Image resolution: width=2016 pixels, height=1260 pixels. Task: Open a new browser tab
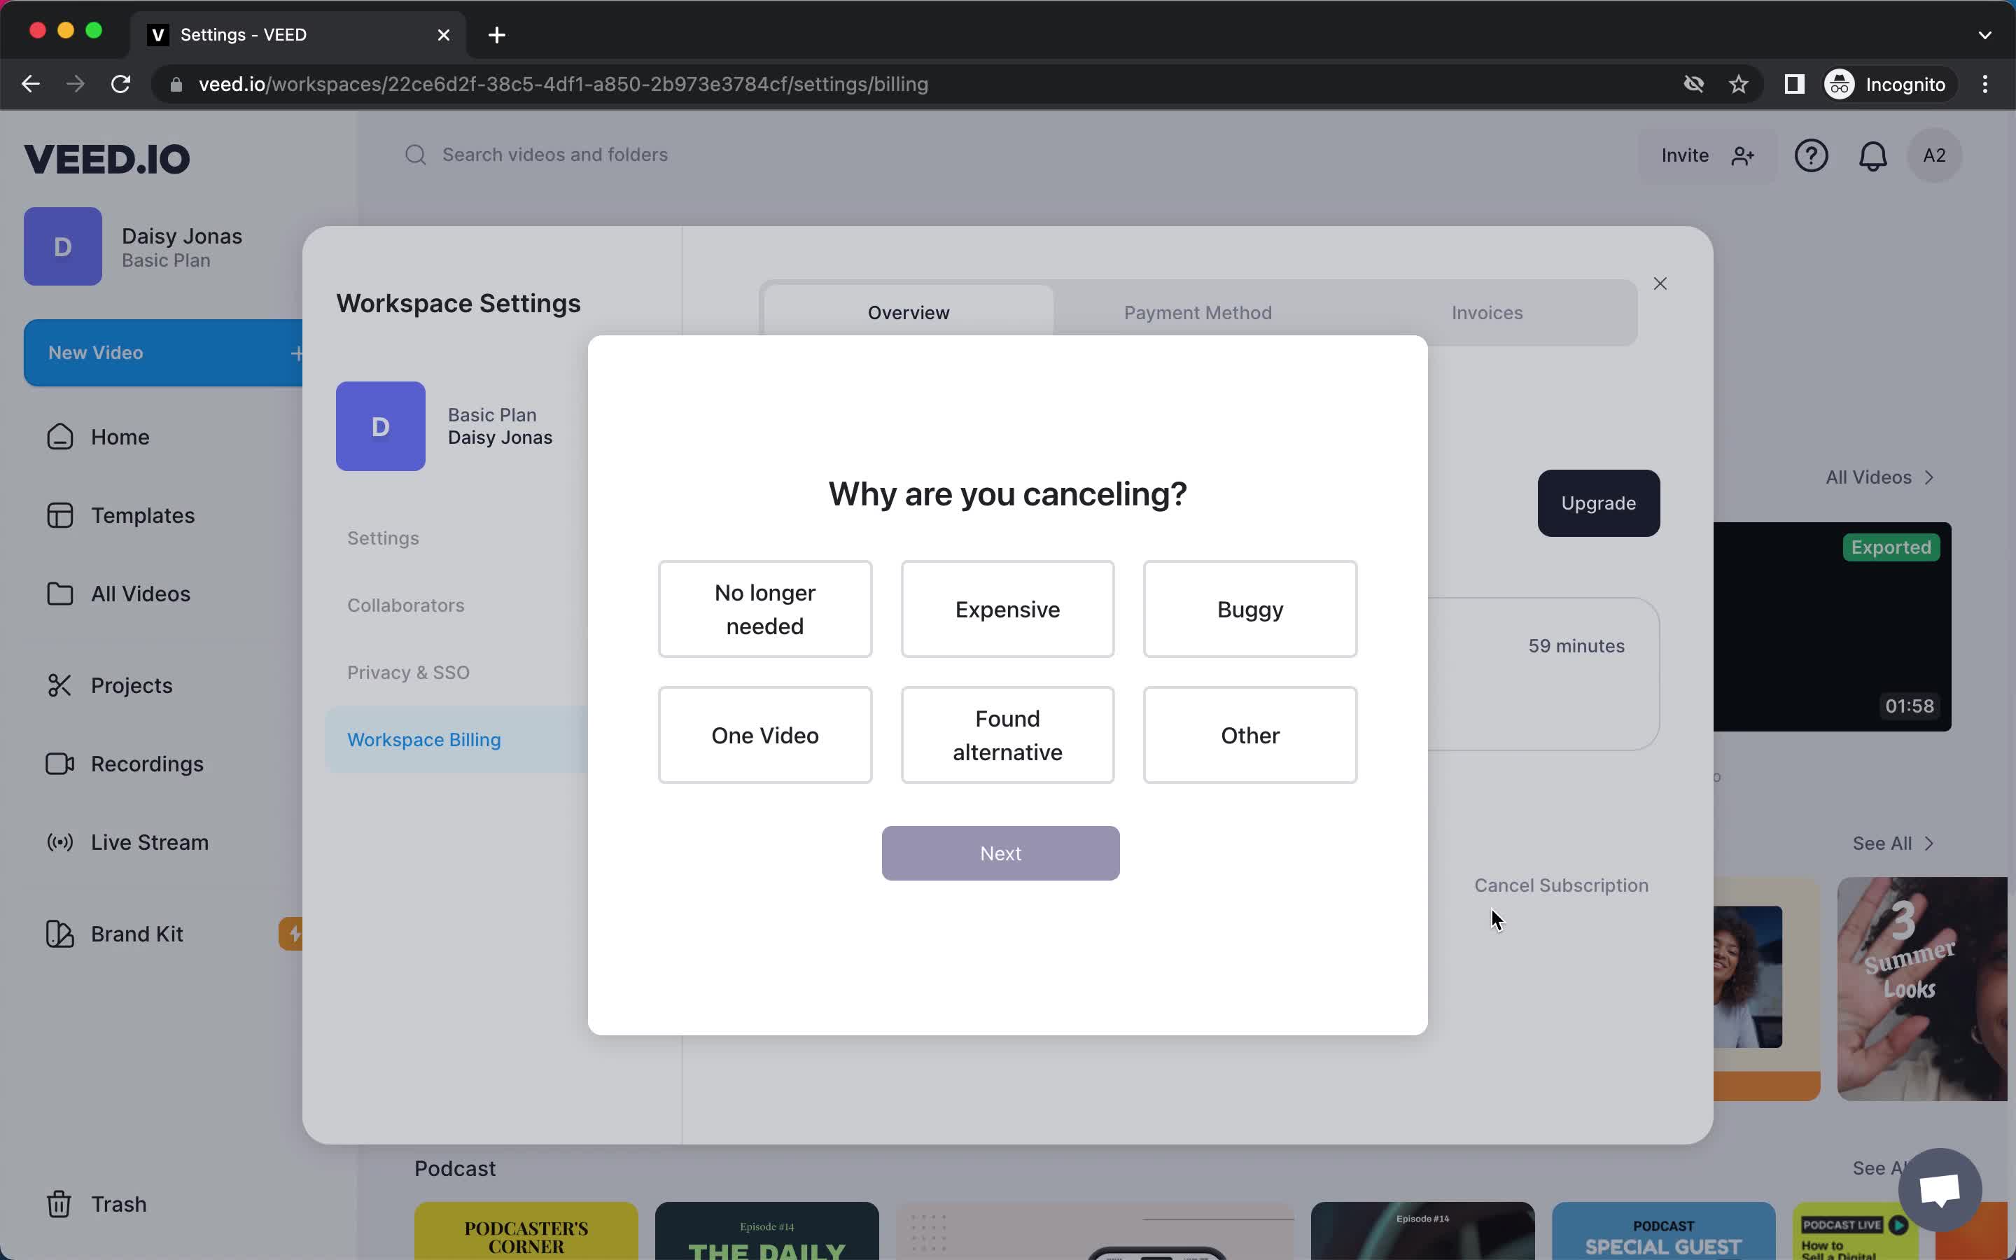[x=496, y=35]
